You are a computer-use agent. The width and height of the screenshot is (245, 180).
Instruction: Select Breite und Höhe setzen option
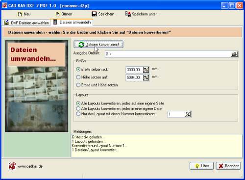pos(97,85)
